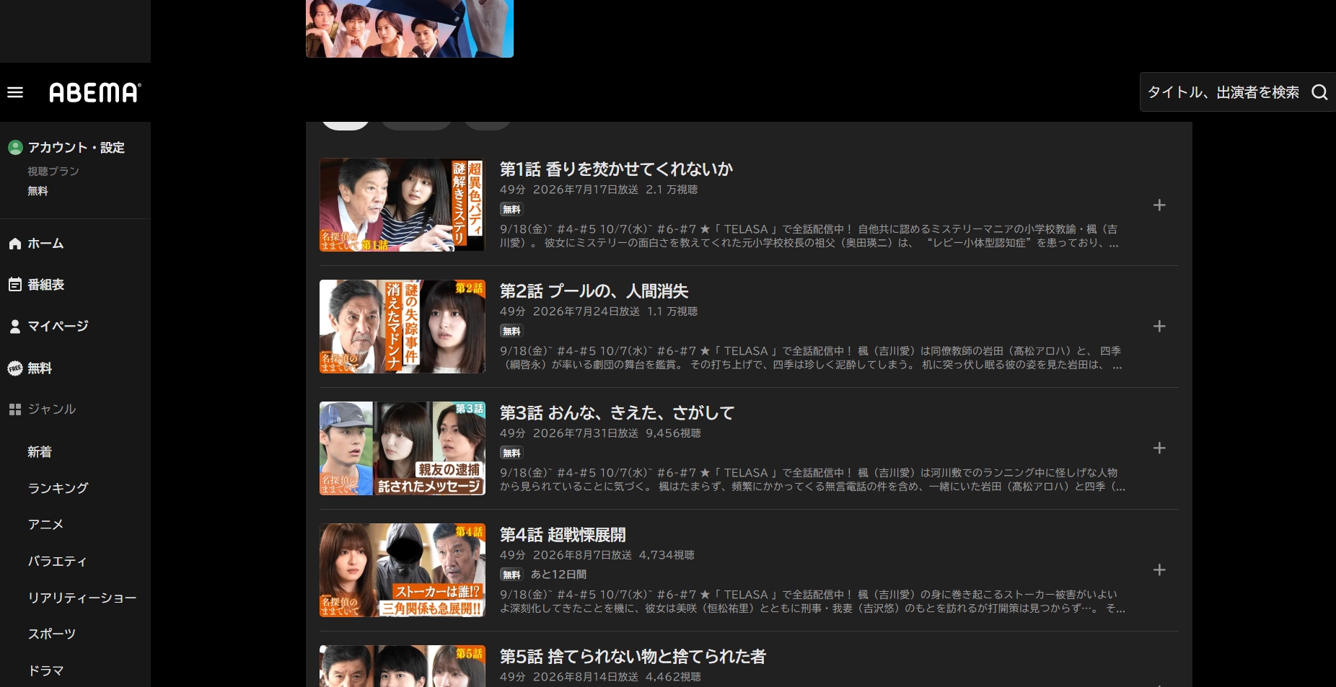Click 無料 badge under 第4話

click(511, 575)
